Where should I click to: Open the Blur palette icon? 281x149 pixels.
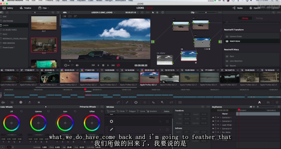click(x=153, y=102)
